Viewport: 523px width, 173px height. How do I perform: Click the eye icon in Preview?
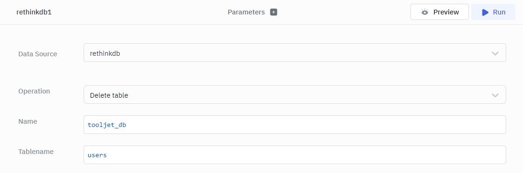point(424,12)
